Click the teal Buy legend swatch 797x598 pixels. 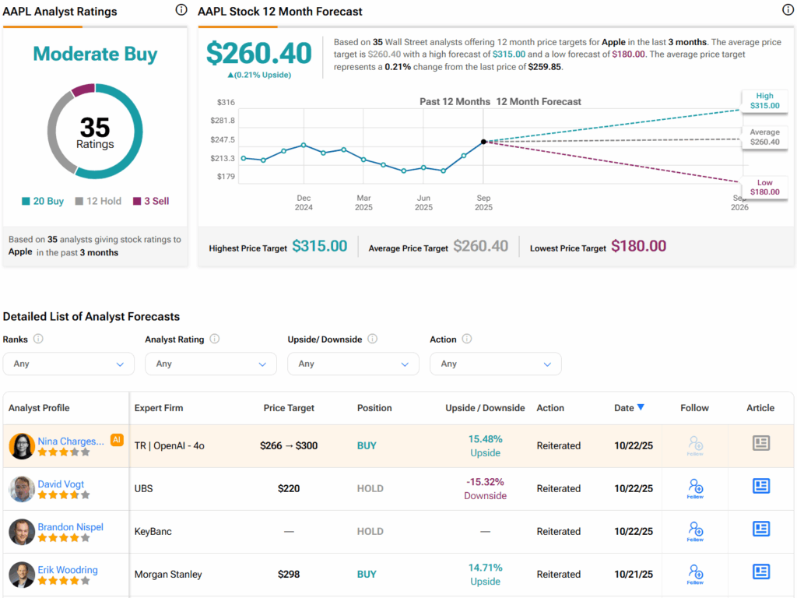tap(26, 202)
